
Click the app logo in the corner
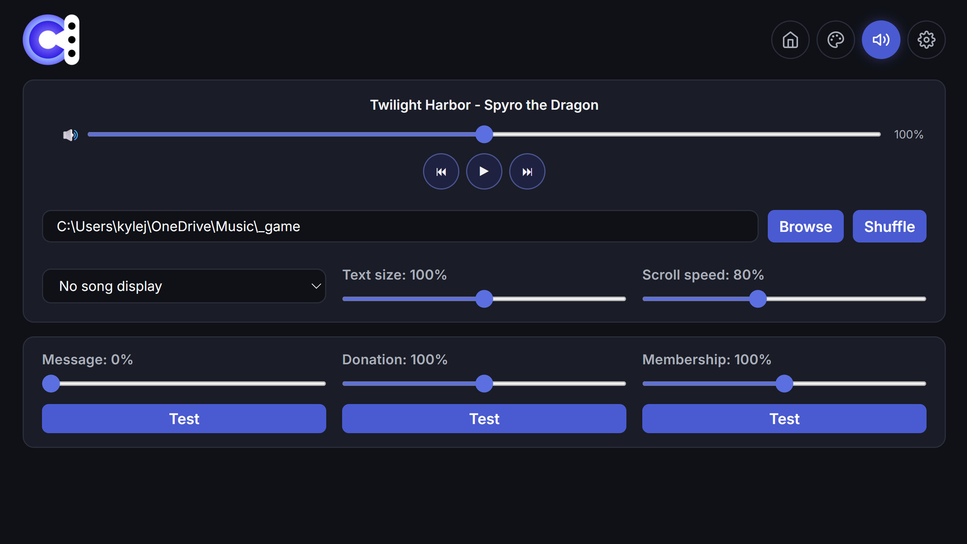pyautogui.click(x=51, y=40)
